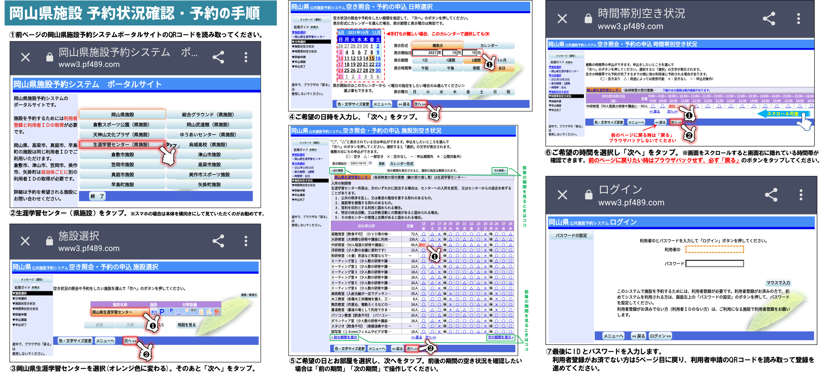Choose 1日 display period
828x376 pixels.
pos(425,60)
